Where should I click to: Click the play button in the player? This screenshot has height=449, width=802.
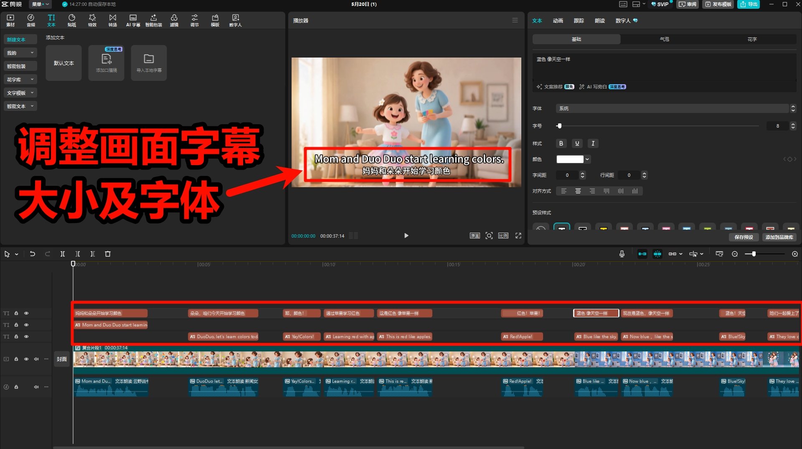406,236
